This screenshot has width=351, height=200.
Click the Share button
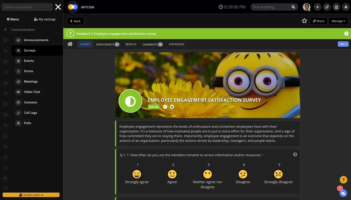tap(318, 21)
